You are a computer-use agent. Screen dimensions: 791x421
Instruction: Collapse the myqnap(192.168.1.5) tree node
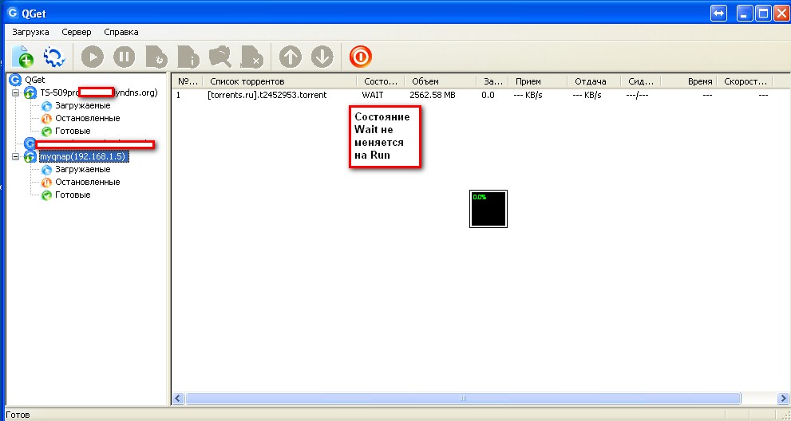coord(17,157)
